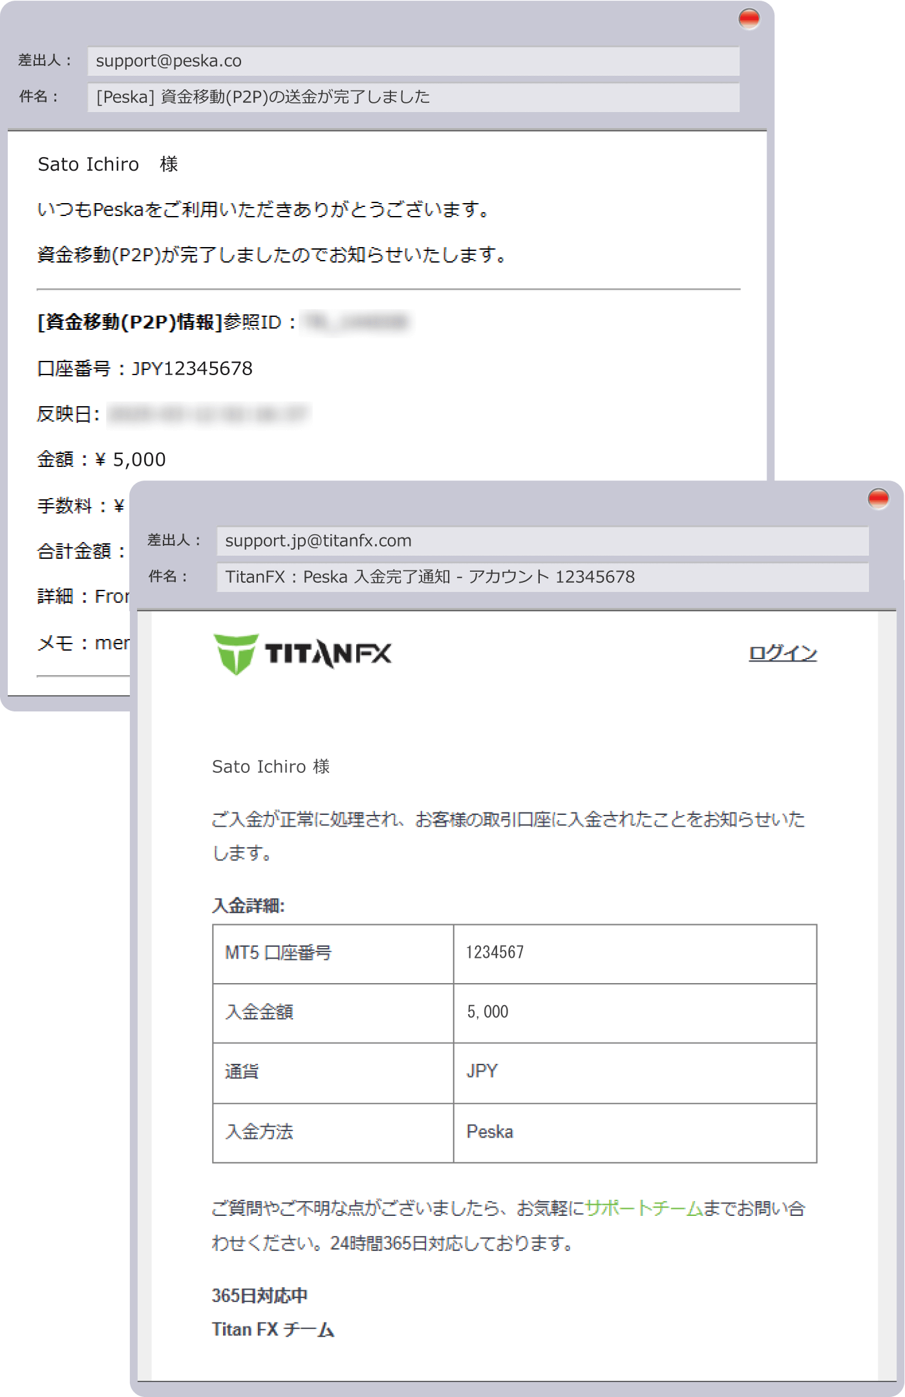Click the Titan FX チーム signature
Screen dimensions: 905x1397
click(273, 1330)
